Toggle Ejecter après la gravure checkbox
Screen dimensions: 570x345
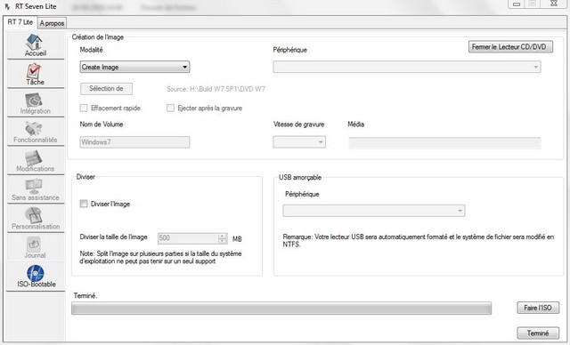coord(170,108)
